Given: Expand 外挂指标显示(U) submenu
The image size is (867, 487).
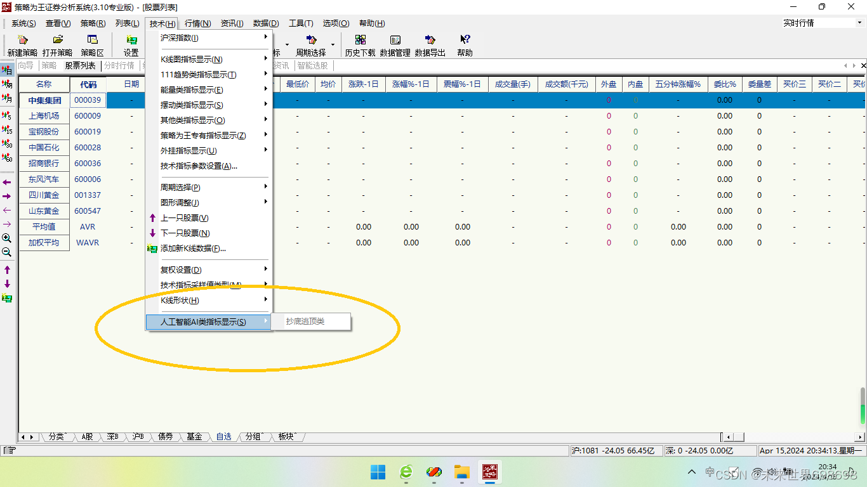Looking at the screenshot, I should click(209, 151).
